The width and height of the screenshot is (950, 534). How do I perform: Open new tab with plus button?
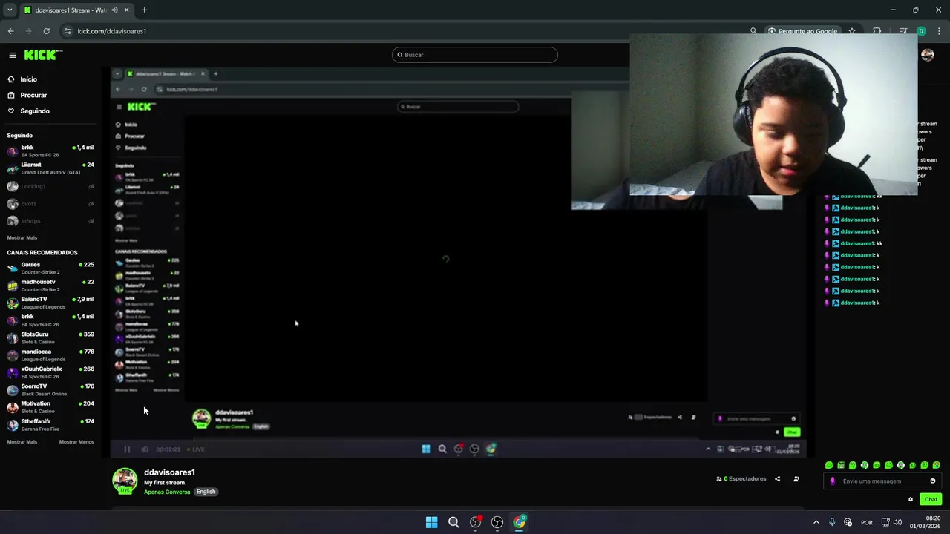tap(144, 10)
